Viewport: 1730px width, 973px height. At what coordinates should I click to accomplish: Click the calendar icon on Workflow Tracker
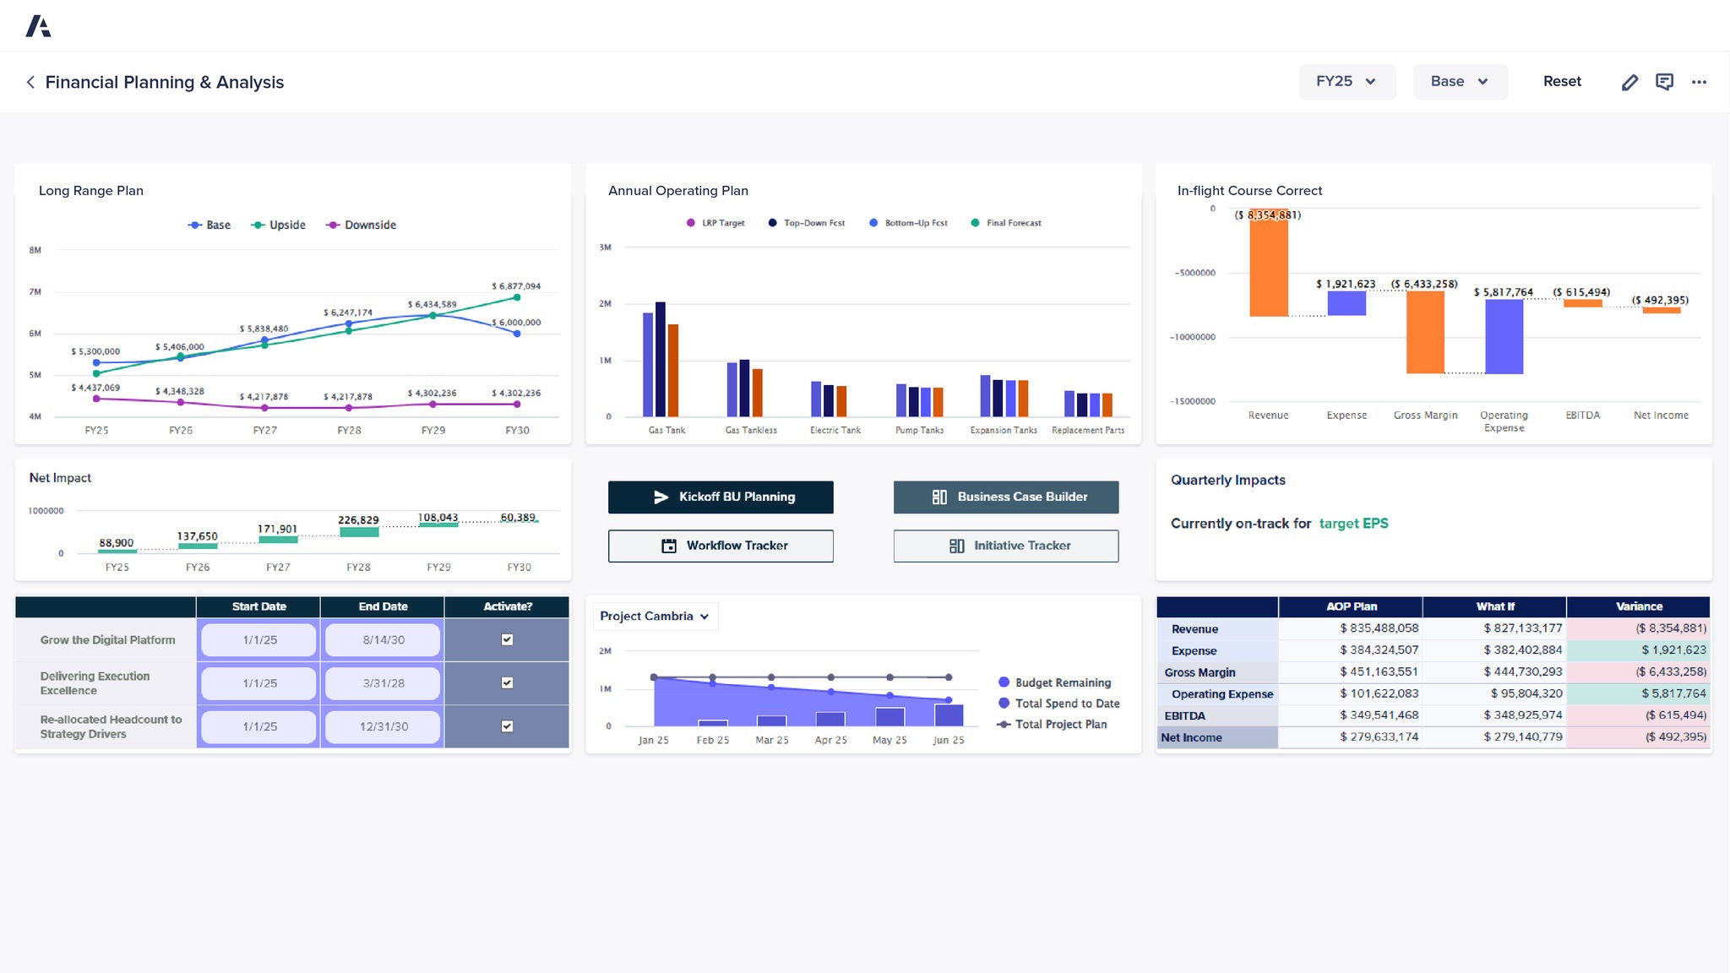pos(667,545)
